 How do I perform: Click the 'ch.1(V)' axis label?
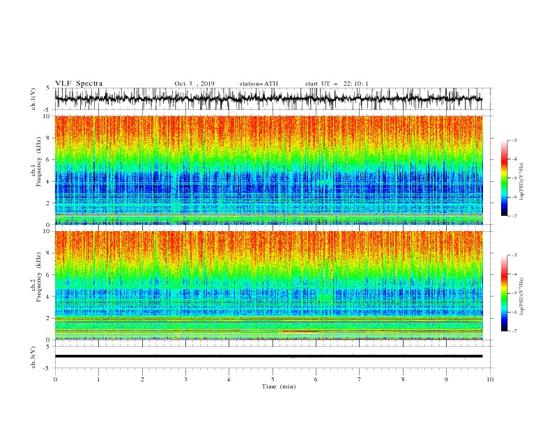pos(33,99)
